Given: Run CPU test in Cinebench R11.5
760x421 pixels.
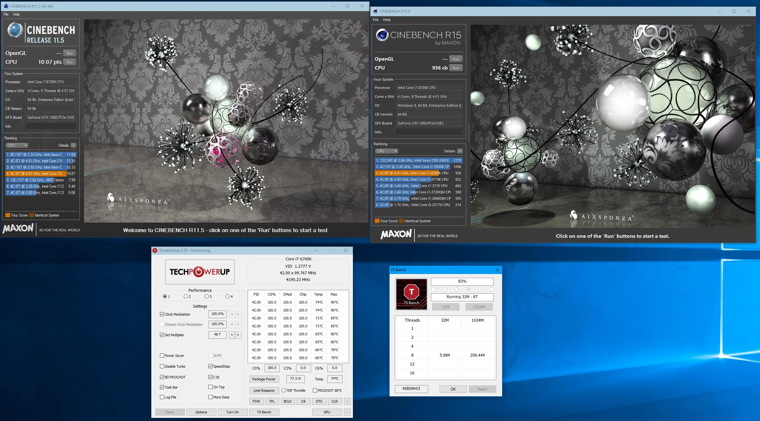Looking at the screenshot, I should 70,62.
